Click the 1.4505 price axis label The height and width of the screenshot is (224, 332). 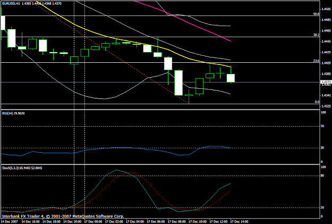tap(326, 9)
